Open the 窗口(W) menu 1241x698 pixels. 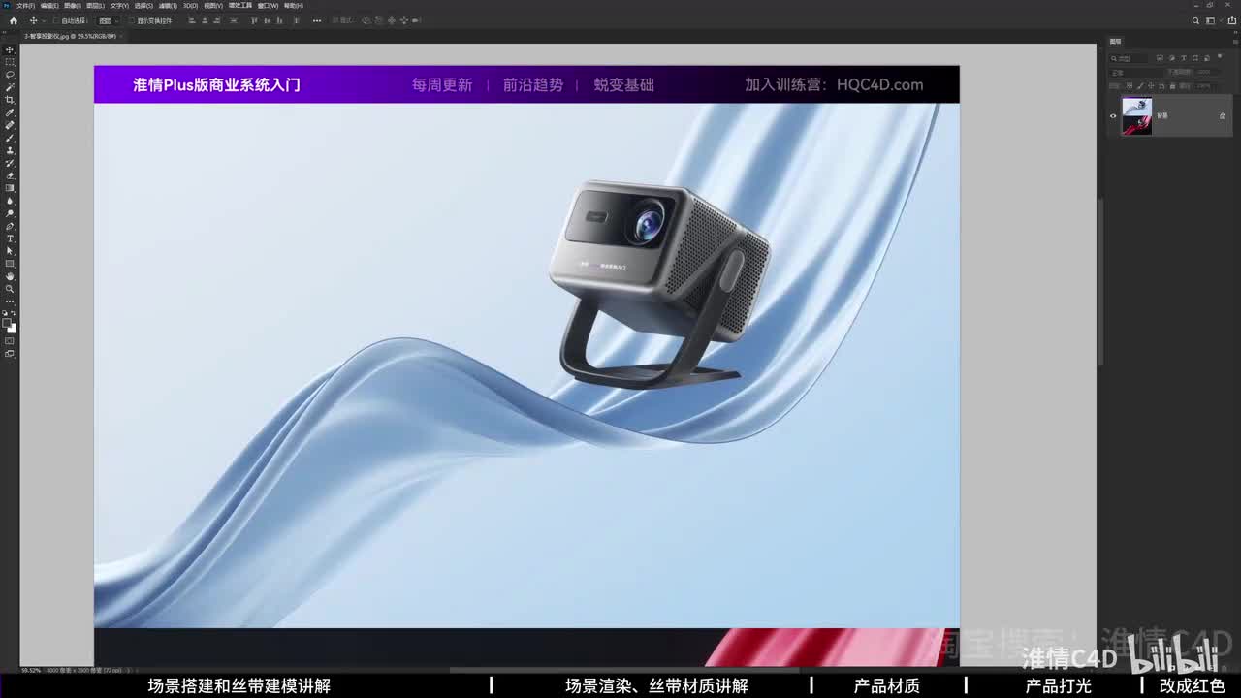click(x=268, y=6)
